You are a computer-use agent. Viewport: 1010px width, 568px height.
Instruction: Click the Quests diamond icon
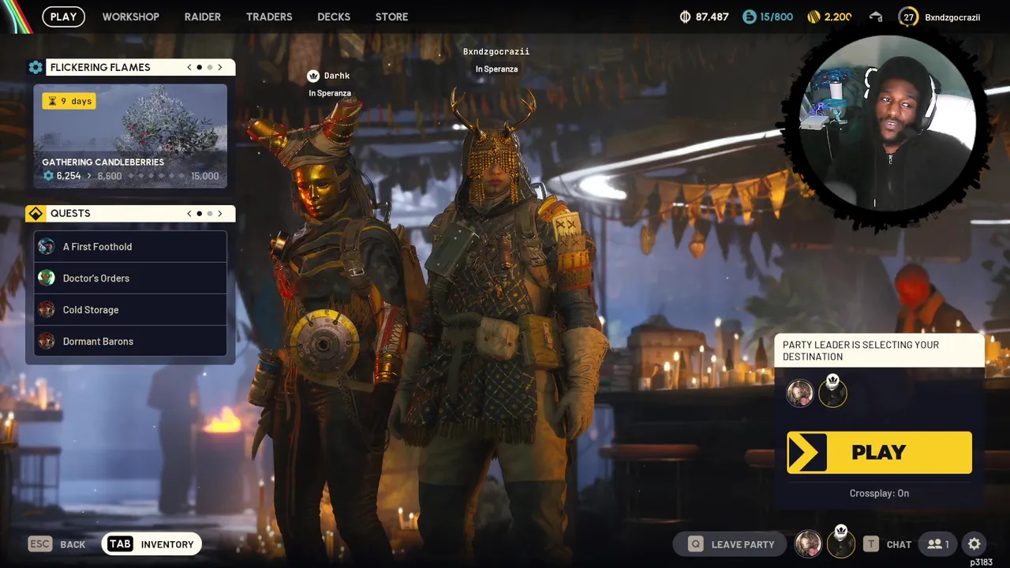(36, 213)
